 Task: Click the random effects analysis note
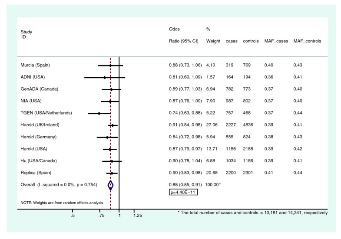(62, 203)
